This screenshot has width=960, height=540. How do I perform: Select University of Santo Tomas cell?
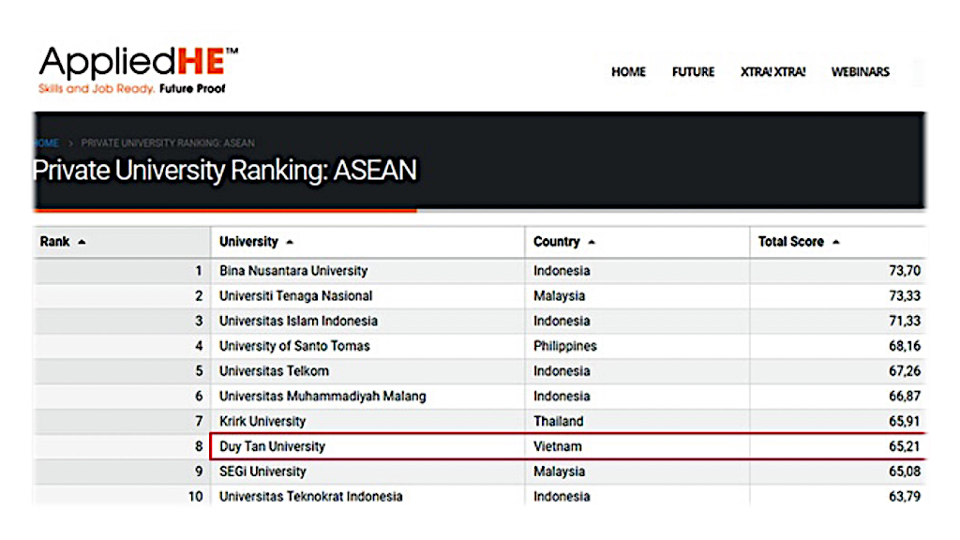coord(367,346)
